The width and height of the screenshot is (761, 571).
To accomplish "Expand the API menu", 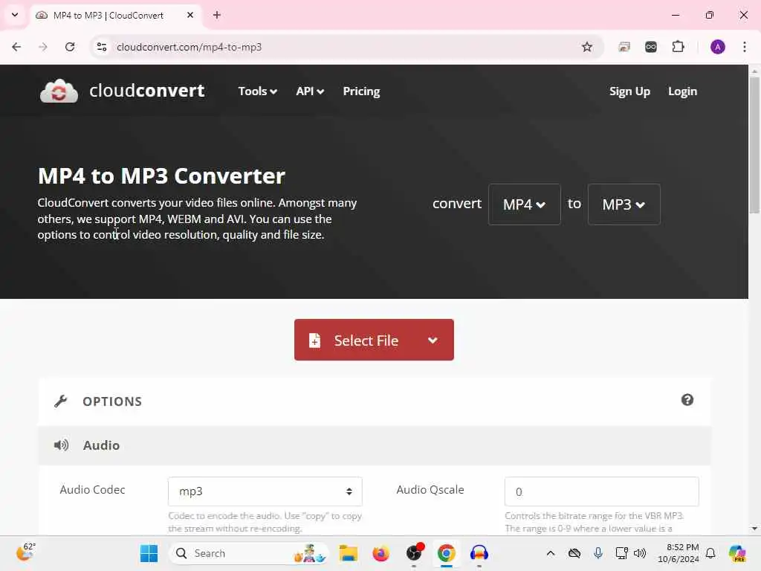I will (310, 91).
